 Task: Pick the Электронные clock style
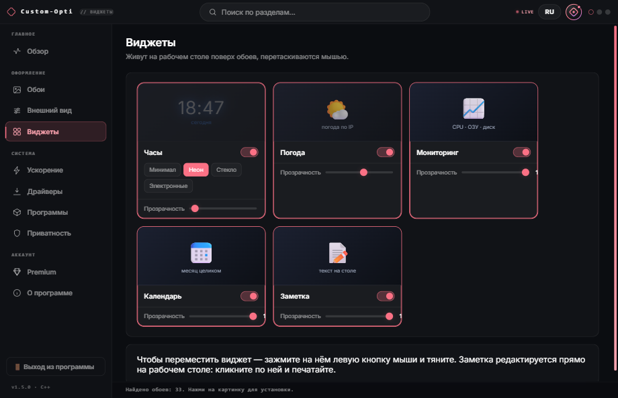[169, 186]
